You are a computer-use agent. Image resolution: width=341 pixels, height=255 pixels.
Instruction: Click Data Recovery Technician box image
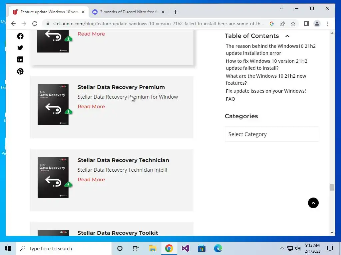54,177
